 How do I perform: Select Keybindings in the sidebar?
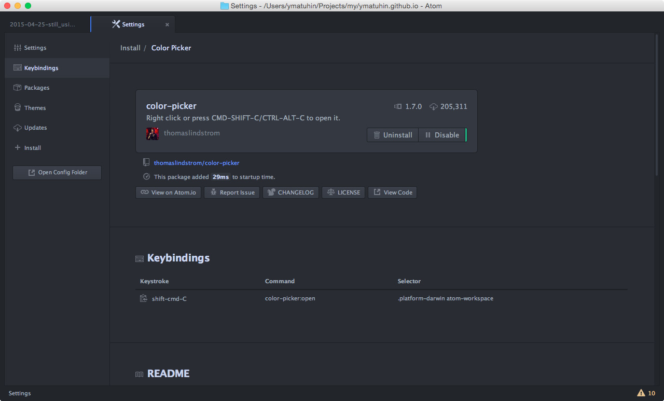tap(57, 68)
